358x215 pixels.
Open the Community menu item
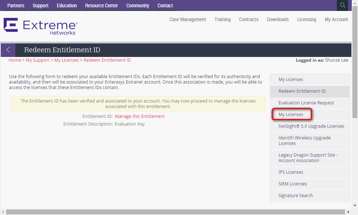pyautogui.click(x=137, y=5)
